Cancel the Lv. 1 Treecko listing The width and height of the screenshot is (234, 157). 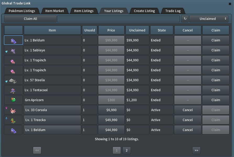[x=188, y=120]
